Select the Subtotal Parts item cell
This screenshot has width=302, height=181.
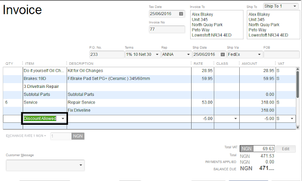click(45, 95)
